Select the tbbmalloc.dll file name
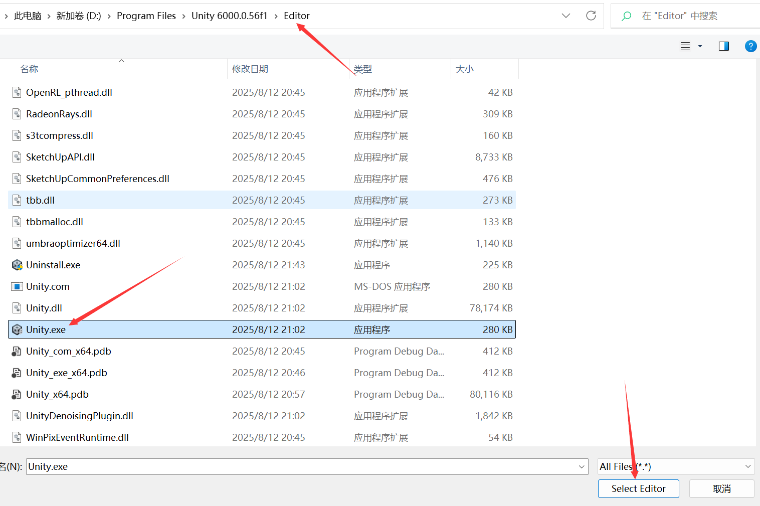Viewport: 760px width, 506px height. [x=55, y=222]
